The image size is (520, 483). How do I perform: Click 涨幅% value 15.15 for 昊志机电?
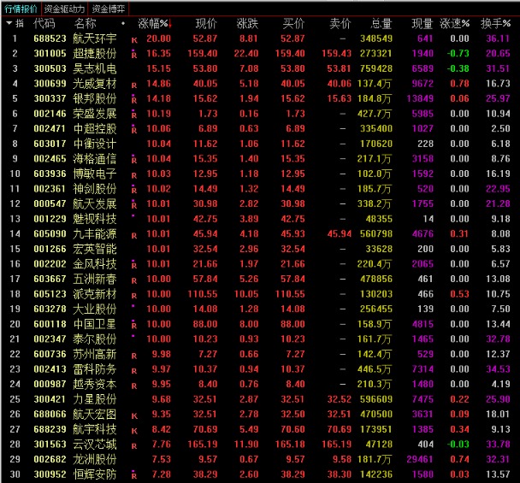point(158,68)
